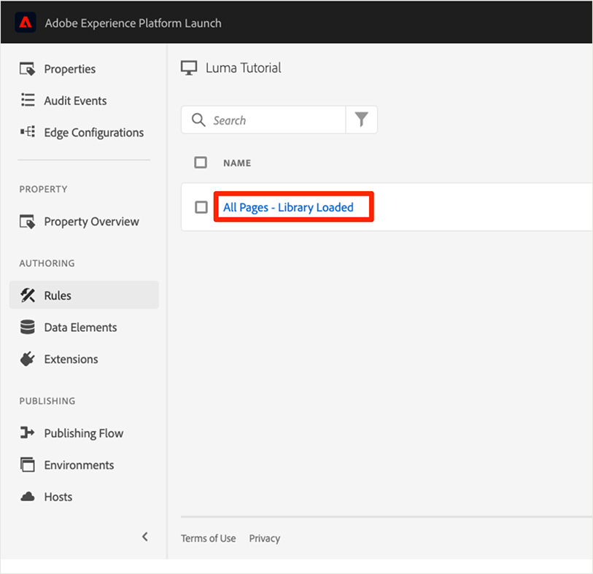The image size is (593, 574).
Task: Focus the rules Search field
Action: click(x=263, y=120)
